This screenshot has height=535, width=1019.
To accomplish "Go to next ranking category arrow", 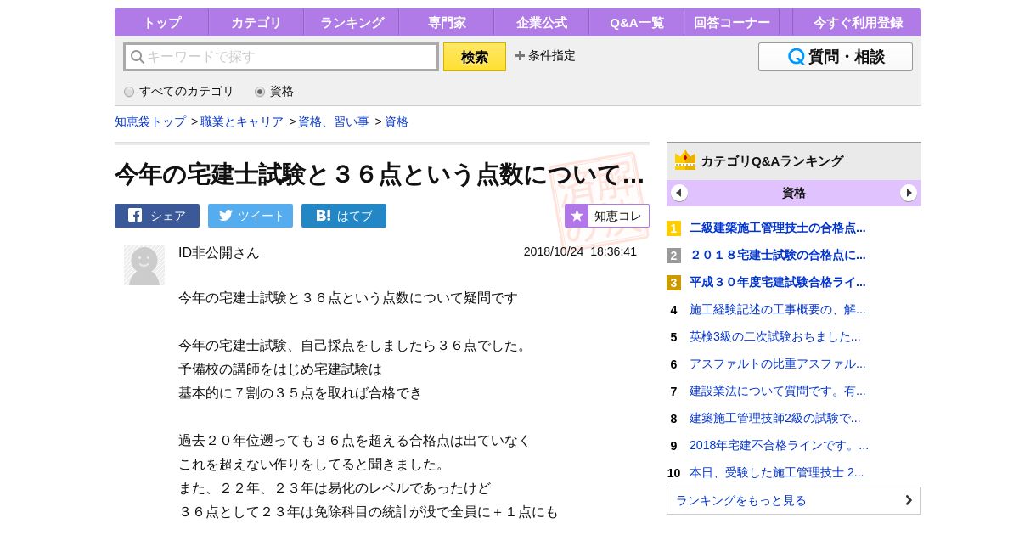I will click(x=909, y=193).
